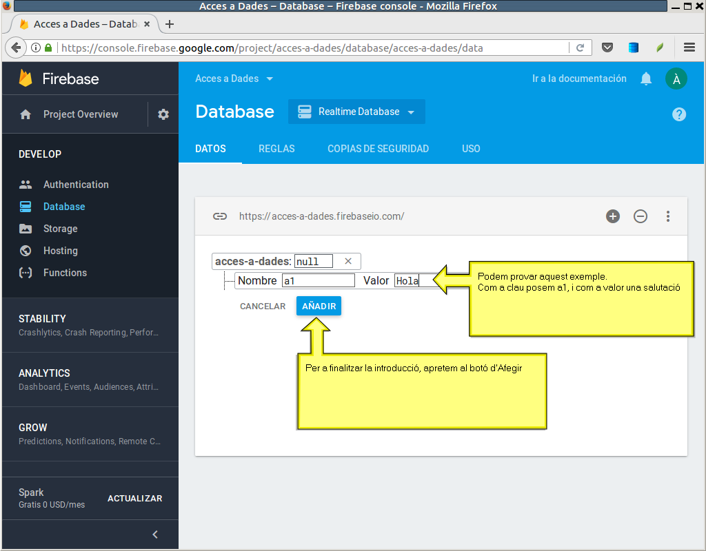The width and height of the screenshot is (706, 551).
Task: Click the acces-a-dades null value field
Action: [x=314, y=261]
